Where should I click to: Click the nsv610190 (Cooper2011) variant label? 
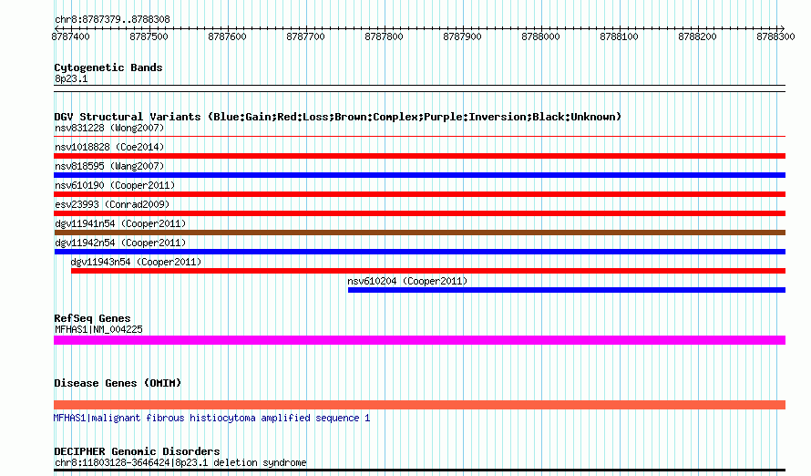pyautogui.click(x=115, y=185)
